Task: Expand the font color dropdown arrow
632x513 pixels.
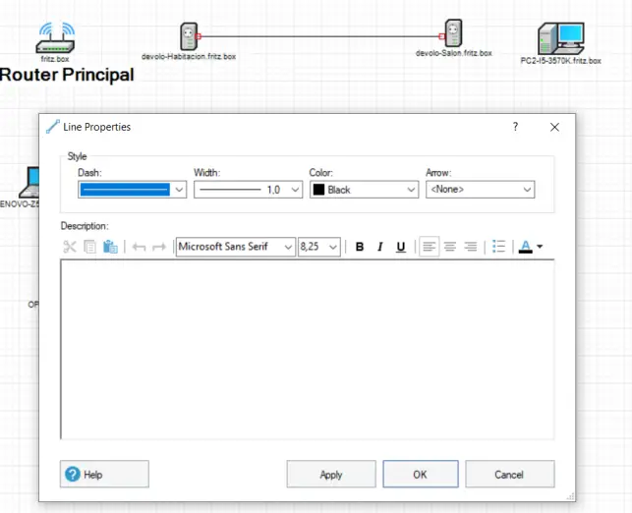Action: click(541, 247)
